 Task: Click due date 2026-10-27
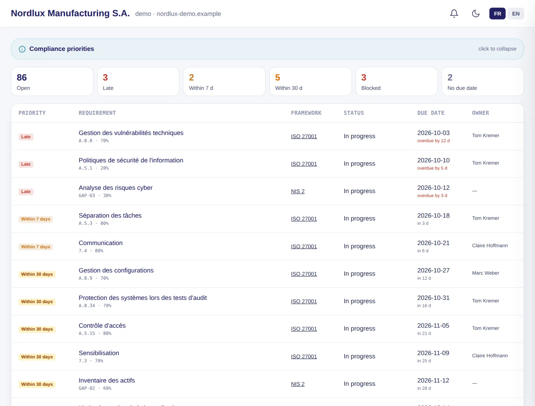[x=433, y=270]
